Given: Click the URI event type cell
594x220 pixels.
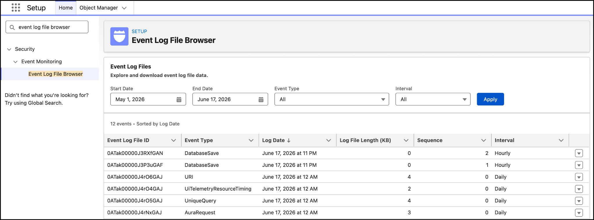Looking at the screenshot, I should tap(189, 177).
